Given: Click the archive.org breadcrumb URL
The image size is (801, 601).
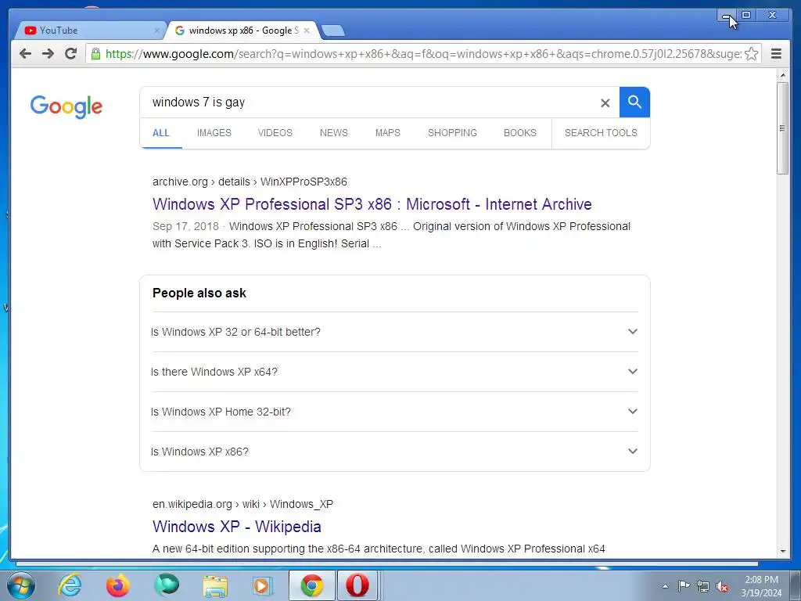Looking at the screenshot, I should (x=250, y=182).
